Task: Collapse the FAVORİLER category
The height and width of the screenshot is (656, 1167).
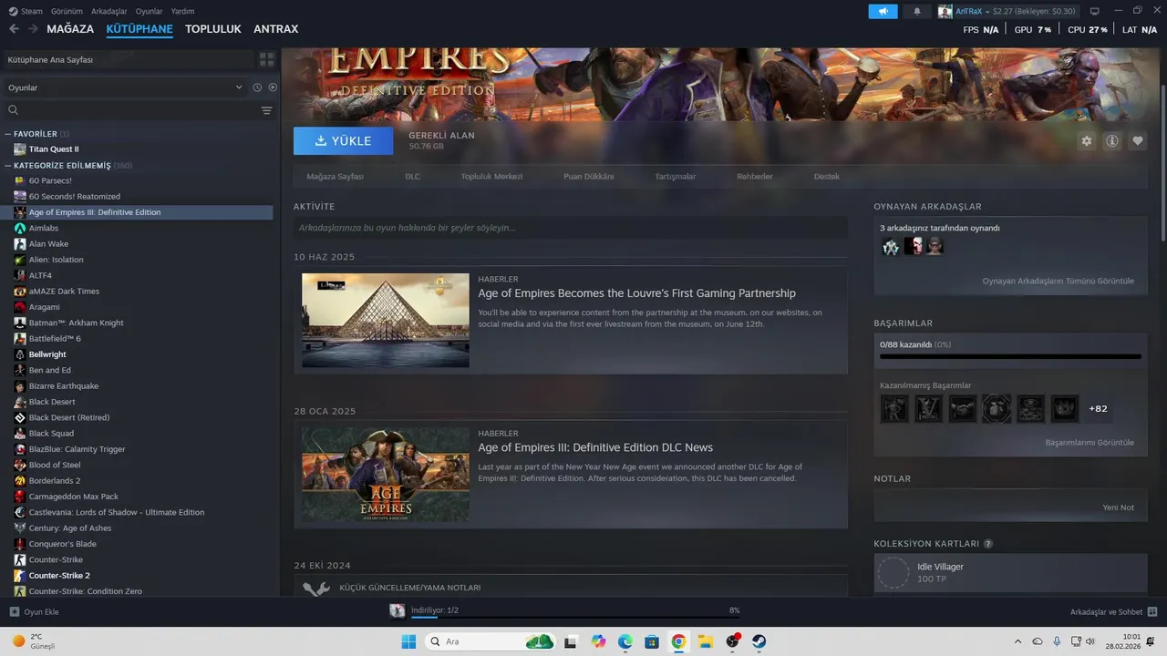Action: 7,134
